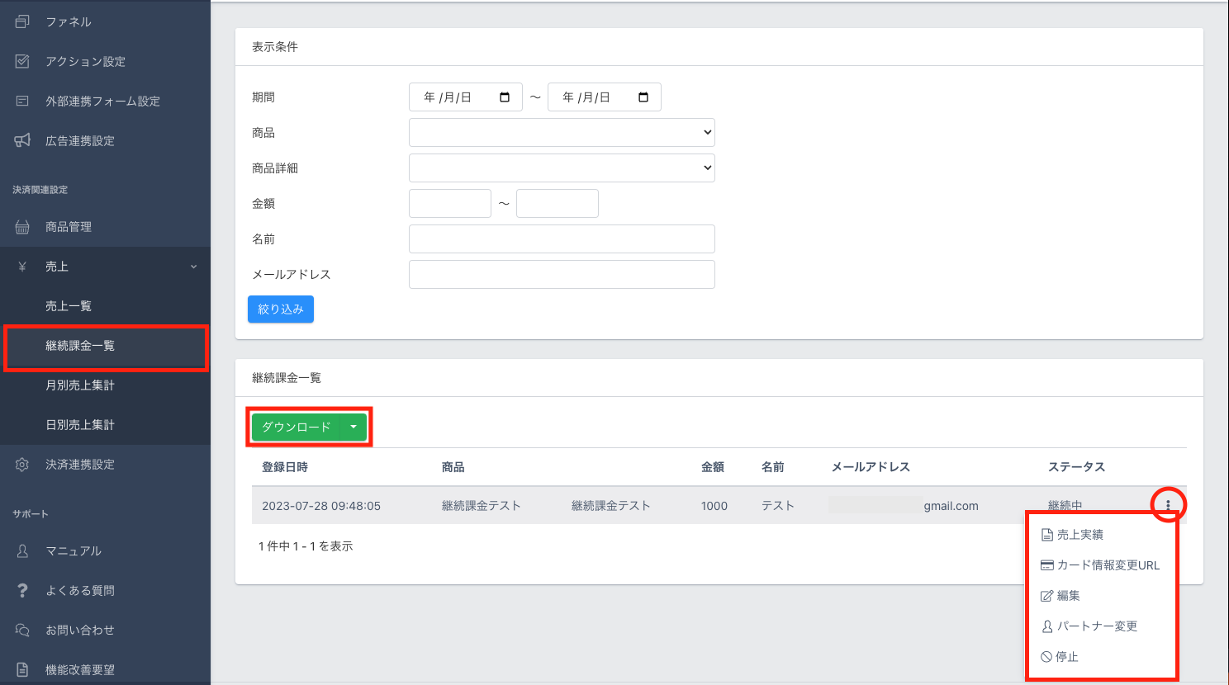Expand the 商品詳細 dropdown
The image size is (1229, 685).
(x=562, y=168)
